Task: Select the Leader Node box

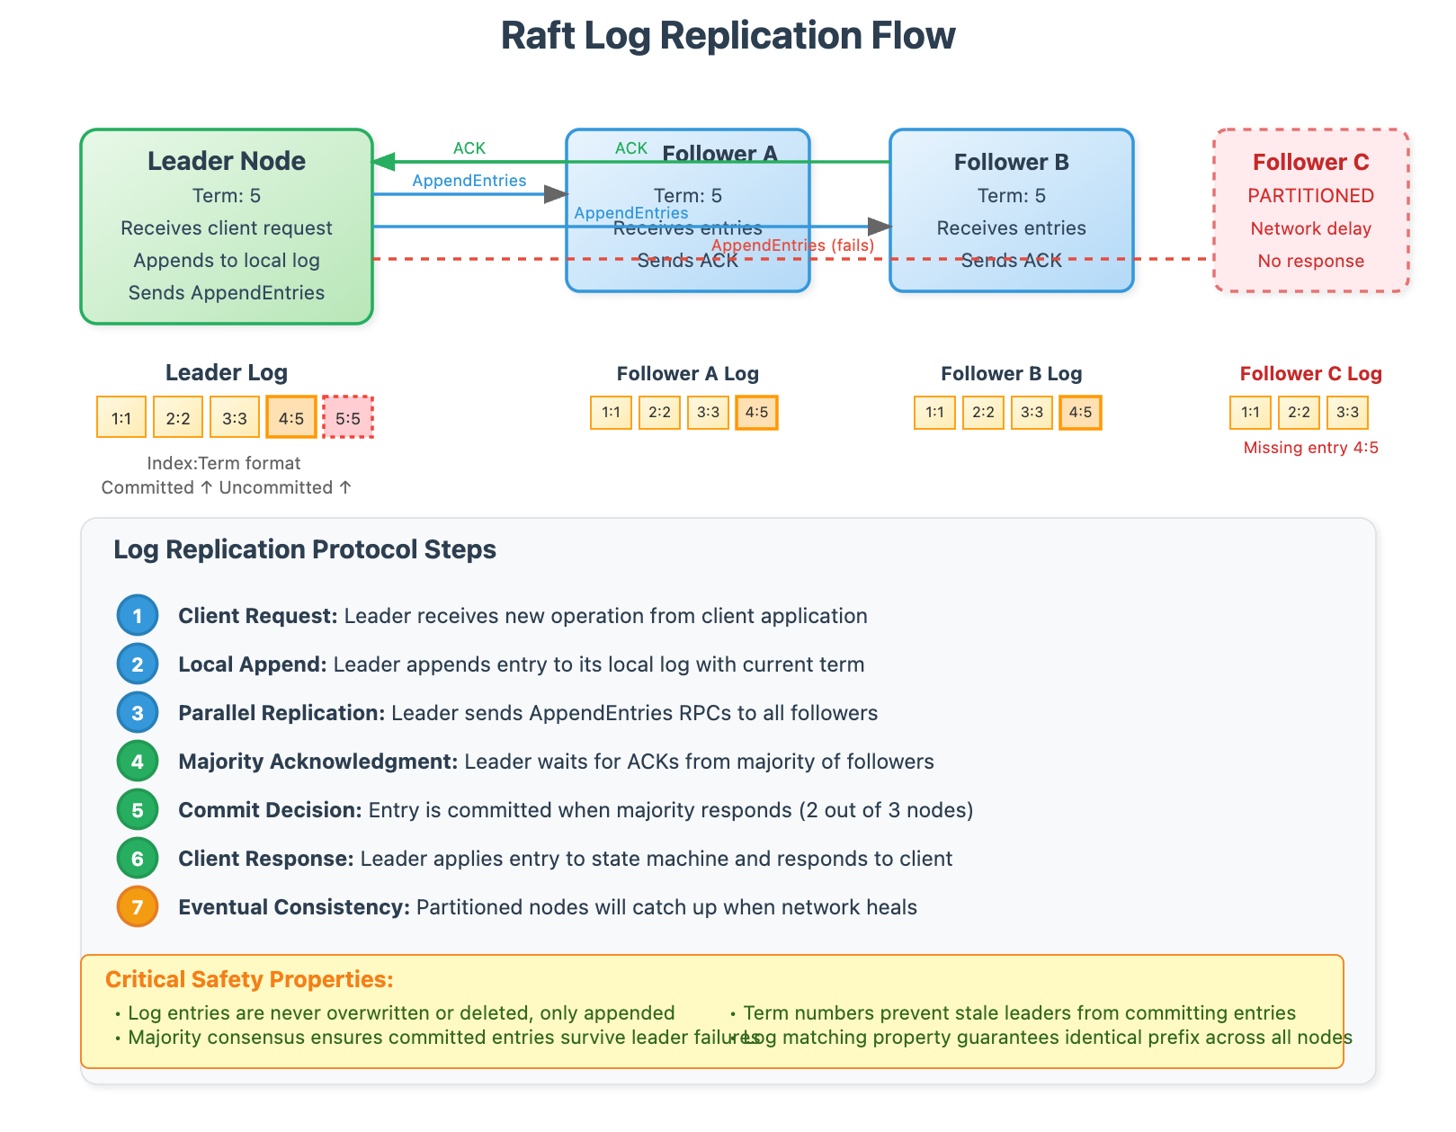Action: [x=226, y=227]
